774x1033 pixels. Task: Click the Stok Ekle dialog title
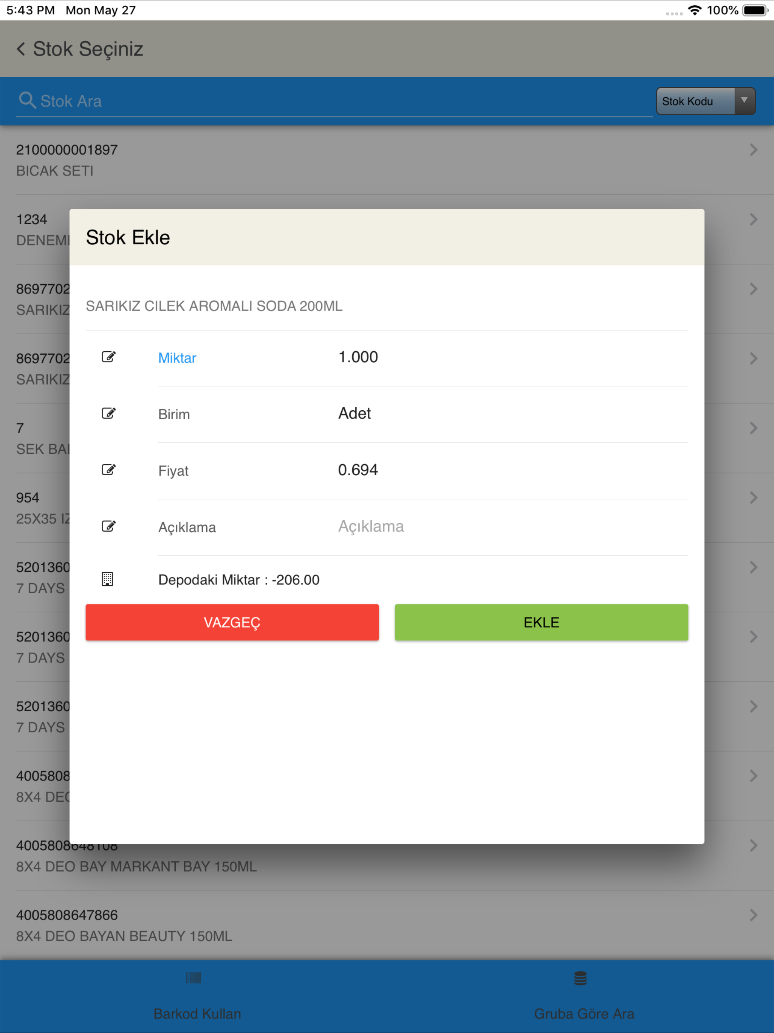(128, 237)
